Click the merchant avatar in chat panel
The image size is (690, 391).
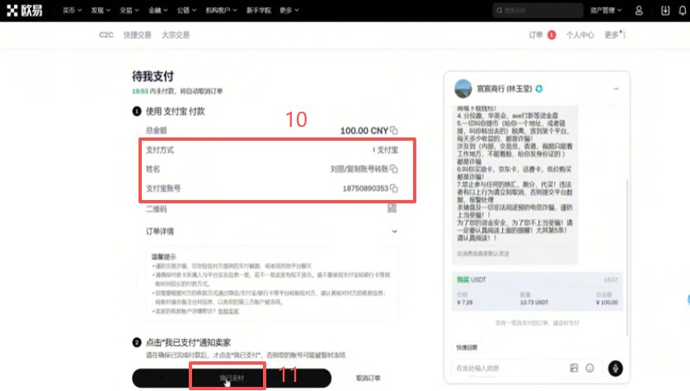[x=463, y=89]
